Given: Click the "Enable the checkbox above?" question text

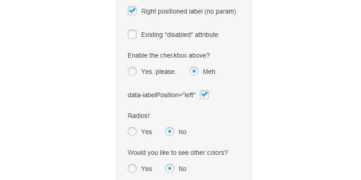Looking at the screenshot, I should (169, 56).
